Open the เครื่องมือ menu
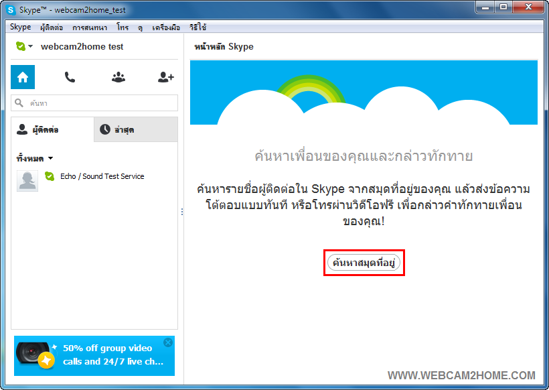This screenshot has width=549, height=390. click(x=165, y=27)
